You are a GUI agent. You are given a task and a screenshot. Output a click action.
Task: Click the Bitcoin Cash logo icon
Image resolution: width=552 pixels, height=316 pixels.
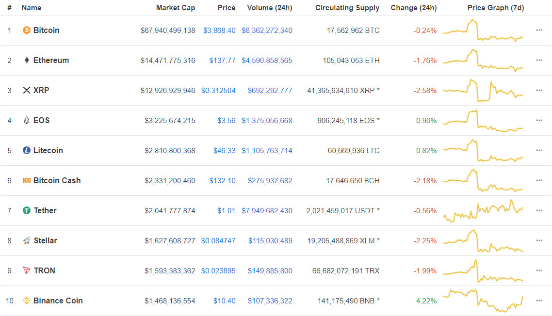(x=26, y=180)
